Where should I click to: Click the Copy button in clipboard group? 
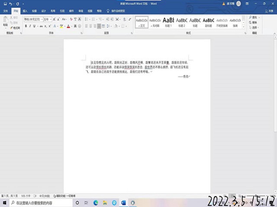[14, 22]
